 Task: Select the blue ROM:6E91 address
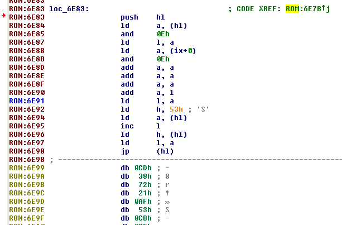click(x=27, y=101)
